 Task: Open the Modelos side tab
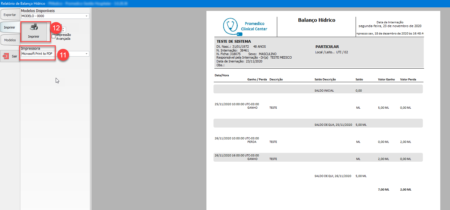pyautogui.click(x=10, y=40)
